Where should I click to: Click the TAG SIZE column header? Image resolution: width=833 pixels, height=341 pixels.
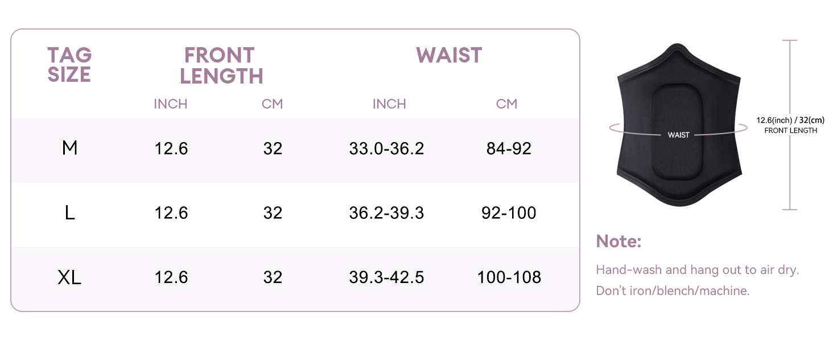tap(69, 65)
